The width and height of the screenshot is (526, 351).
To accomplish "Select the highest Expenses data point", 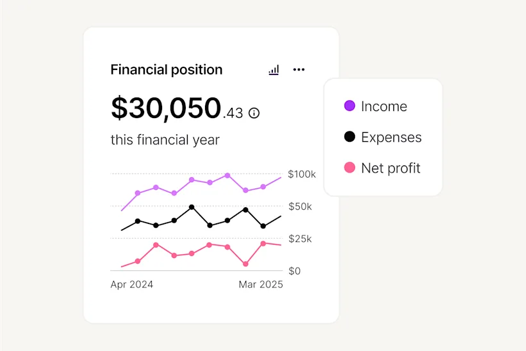I will (192, 207).
